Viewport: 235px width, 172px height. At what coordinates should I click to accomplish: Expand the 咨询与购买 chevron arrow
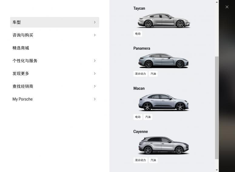coord(95,35)
